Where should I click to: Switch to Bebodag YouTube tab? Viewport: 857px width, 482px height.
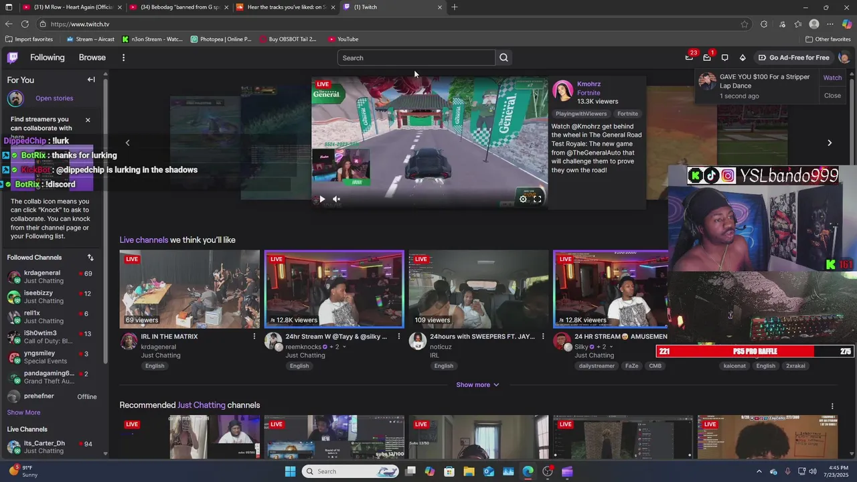pyautogui.click(x=178, y=7)
